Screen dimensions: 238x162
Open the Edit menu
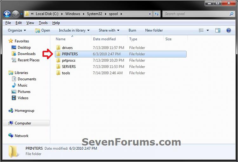(18, 23)
